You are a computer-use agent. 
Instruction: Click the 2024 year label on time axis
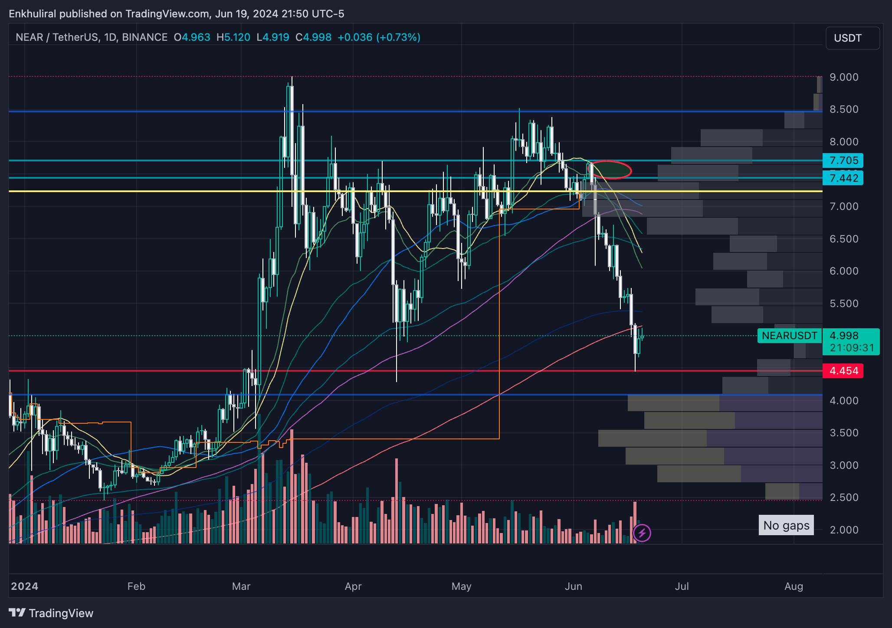25,586
